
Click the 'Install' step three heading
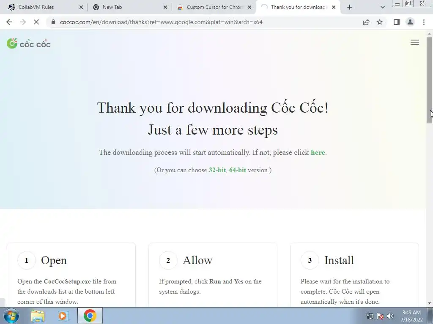click(339, 260)
